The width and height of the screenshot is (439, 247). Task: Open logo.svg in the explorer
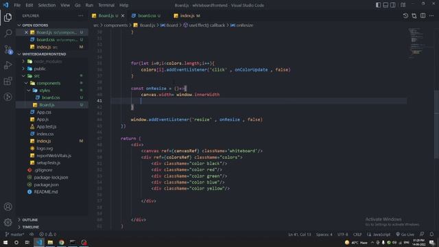pyautogui.click(x=52, y=148)
